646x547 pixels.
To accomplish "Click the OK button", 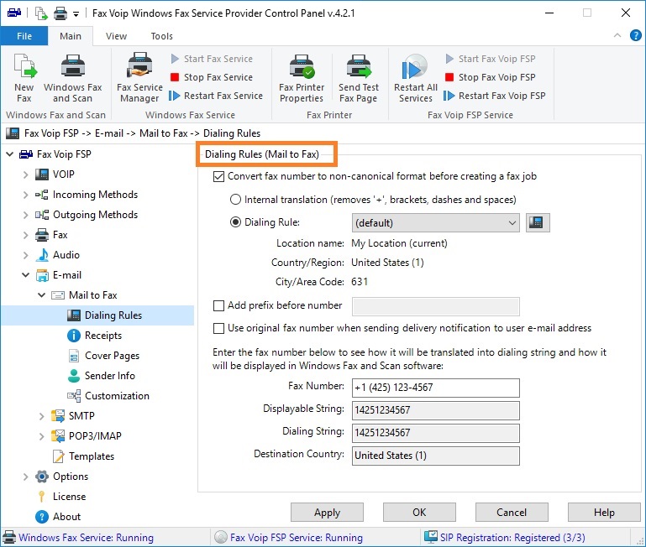I will pos(419,513).
